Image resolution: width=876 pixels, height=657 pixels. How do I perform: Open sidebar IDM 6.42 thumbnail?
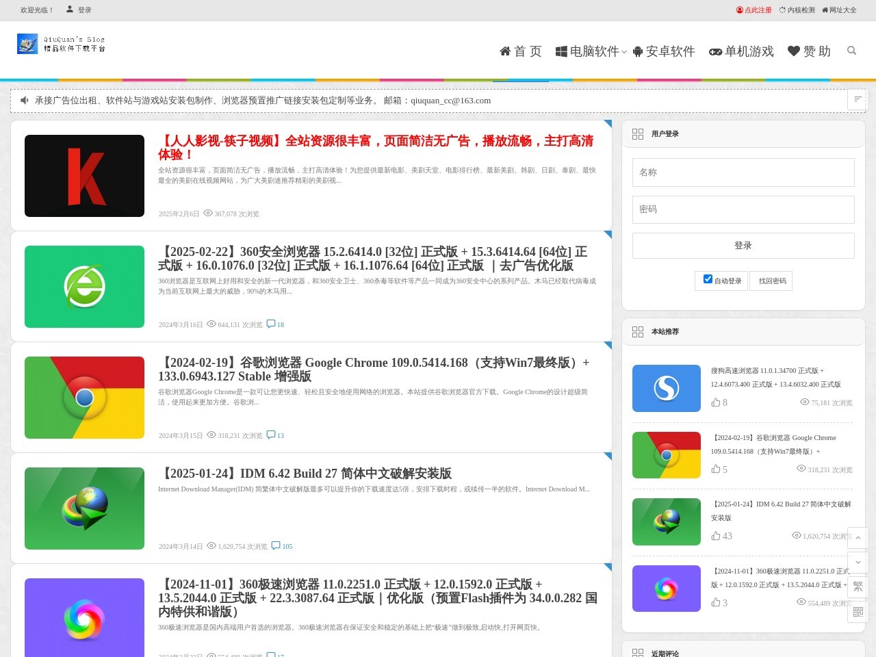(667, 521)
